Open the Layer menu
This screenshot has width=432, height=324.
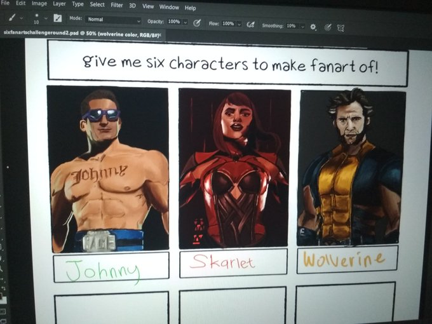coord(59,4)
